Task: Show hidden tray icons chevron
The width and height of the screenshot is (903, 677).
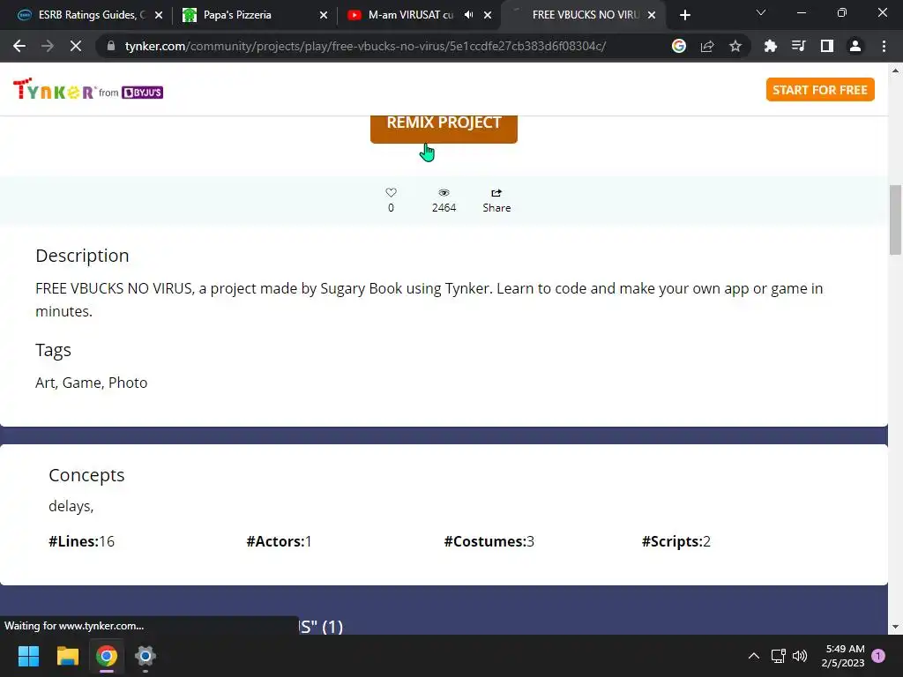Action: point(753,656)
